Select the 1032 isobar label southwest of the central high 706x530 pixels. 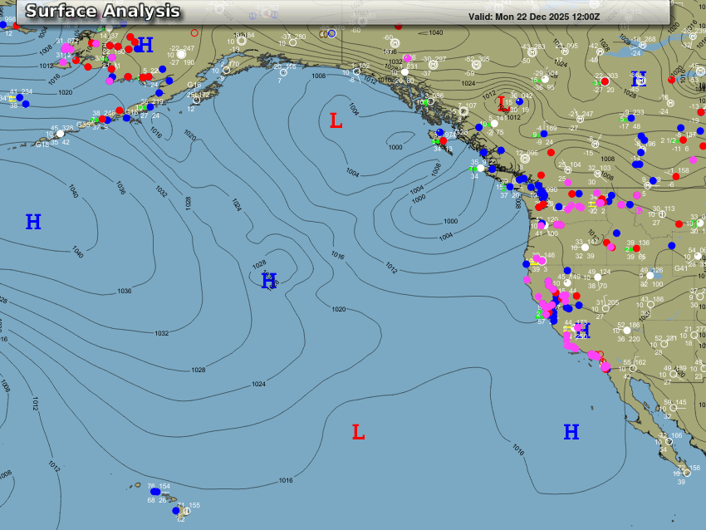(161, 333)
